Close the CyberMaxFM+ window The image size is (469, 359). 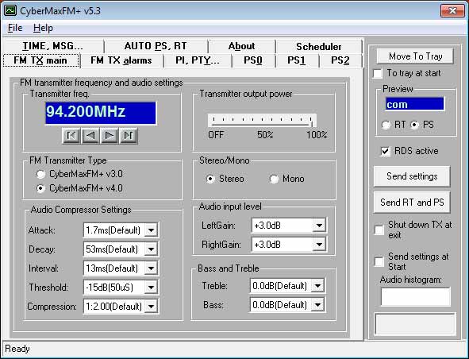[452, 11]
